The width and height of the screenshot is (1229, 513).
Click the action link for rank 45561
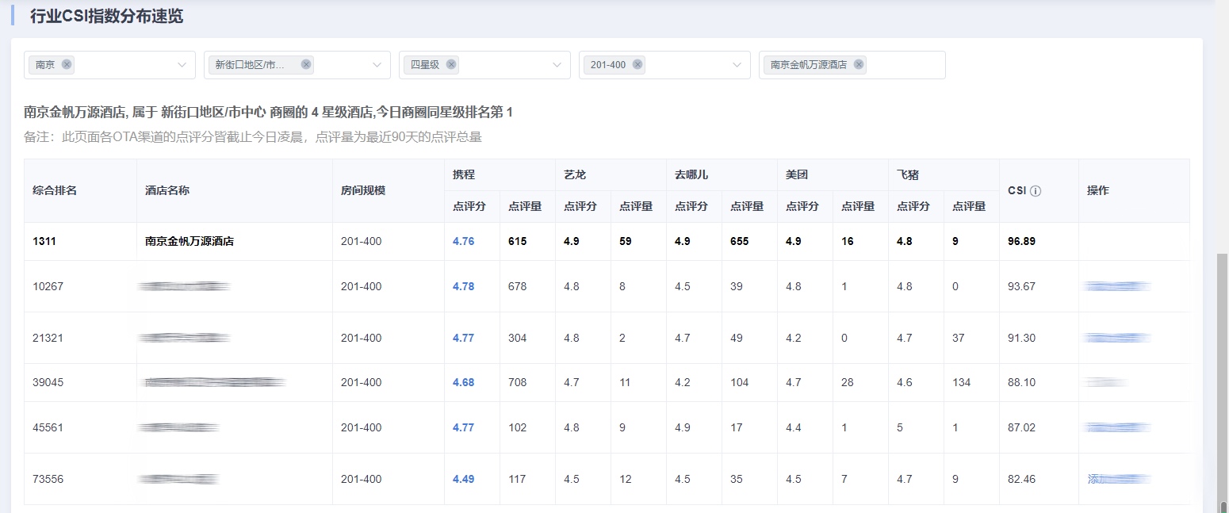coord(1118,427)
